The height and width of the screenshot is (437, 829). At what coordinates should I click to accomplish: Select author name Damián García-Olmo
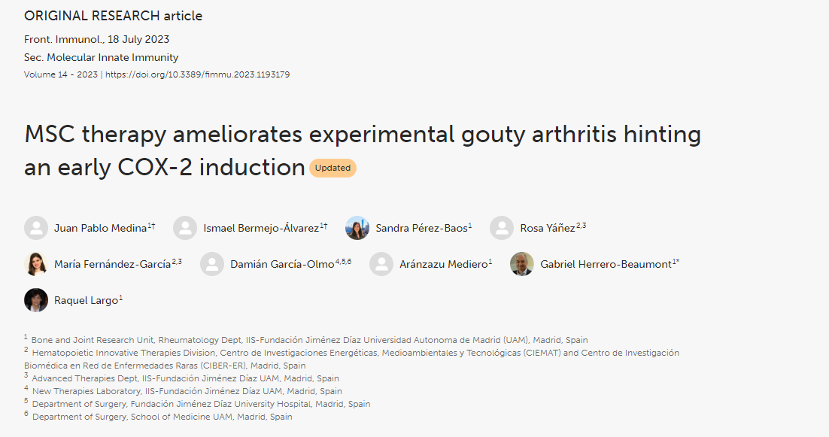click(282, 264)
